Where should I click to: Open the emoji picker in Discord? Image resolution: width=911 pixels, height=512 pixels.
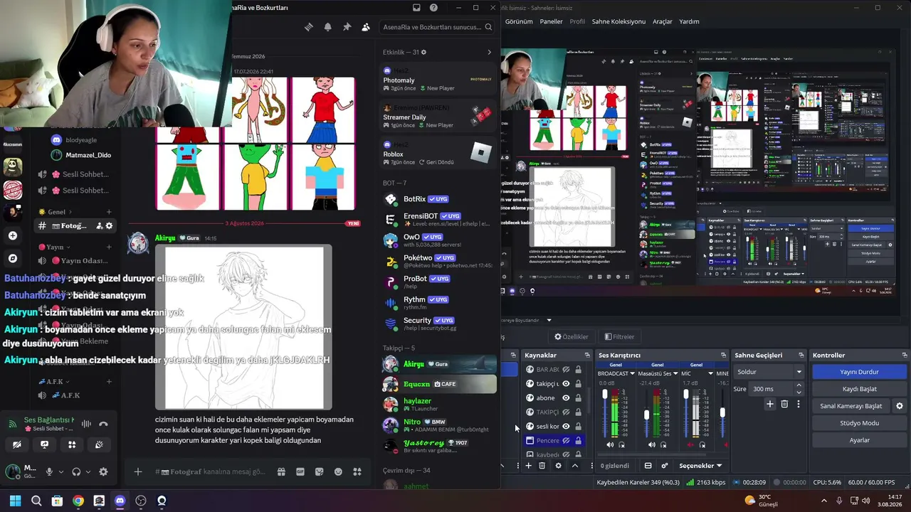[338, 471]
